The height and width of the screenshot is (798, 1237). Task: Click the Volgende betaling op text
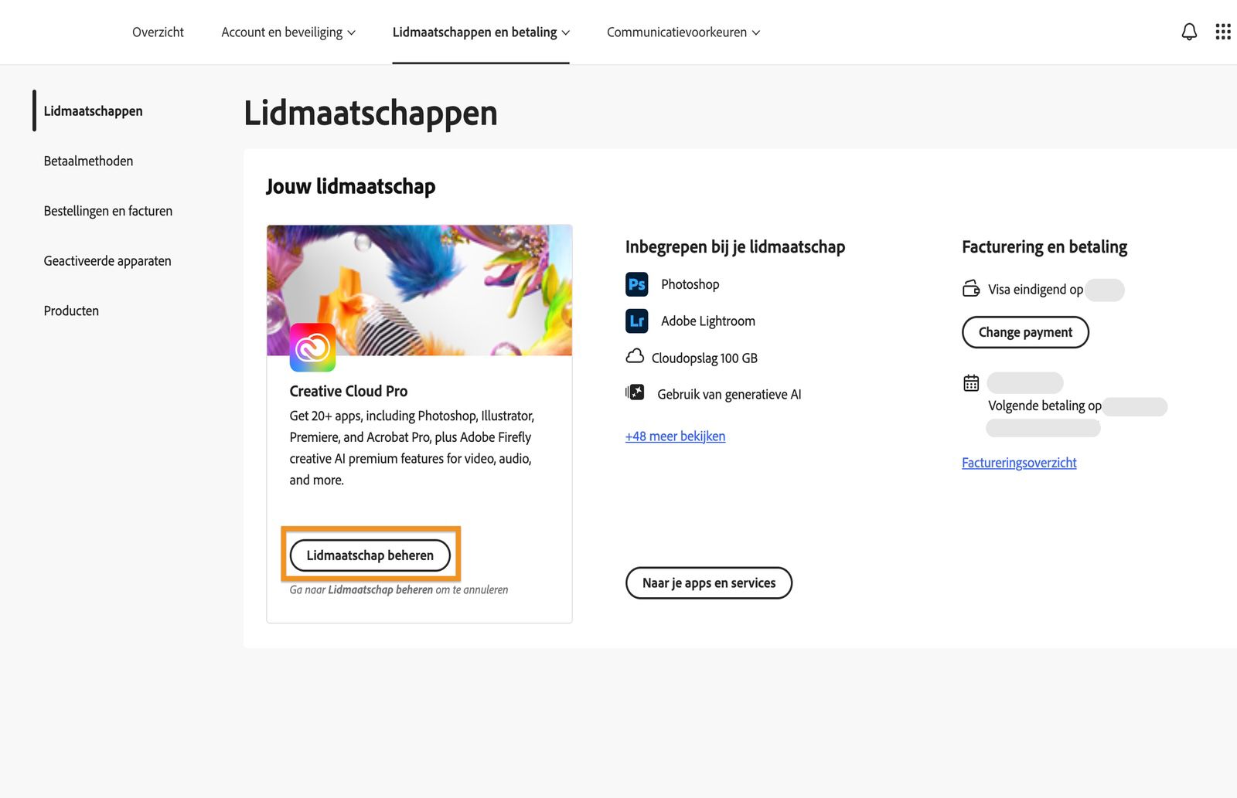(x=1044, y=406)
